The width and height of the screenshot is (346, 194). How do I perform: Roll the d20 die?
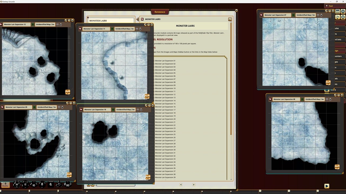(x=16, y=184)
